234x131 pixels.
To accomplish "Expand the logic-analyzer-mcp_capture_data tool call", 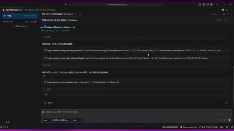I will pos(135,82).
